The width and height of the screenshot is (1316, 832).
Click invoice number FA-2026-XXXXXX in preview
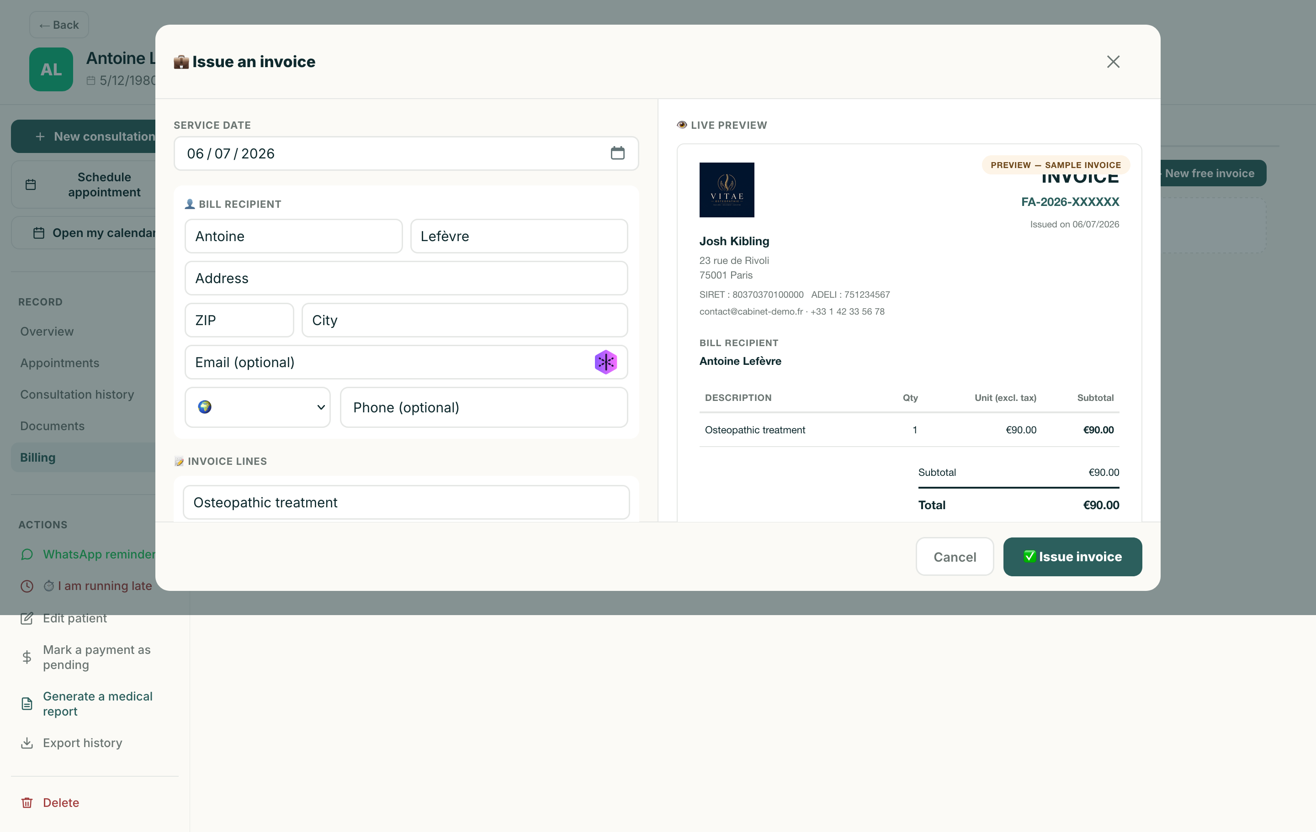pos(1070,201)
